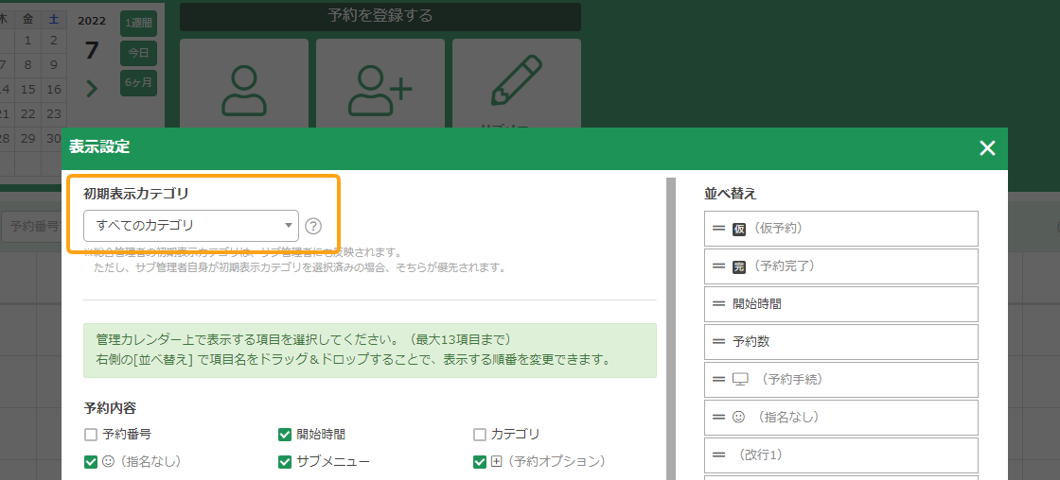Click the next month chevron arrow

(92, 89)
